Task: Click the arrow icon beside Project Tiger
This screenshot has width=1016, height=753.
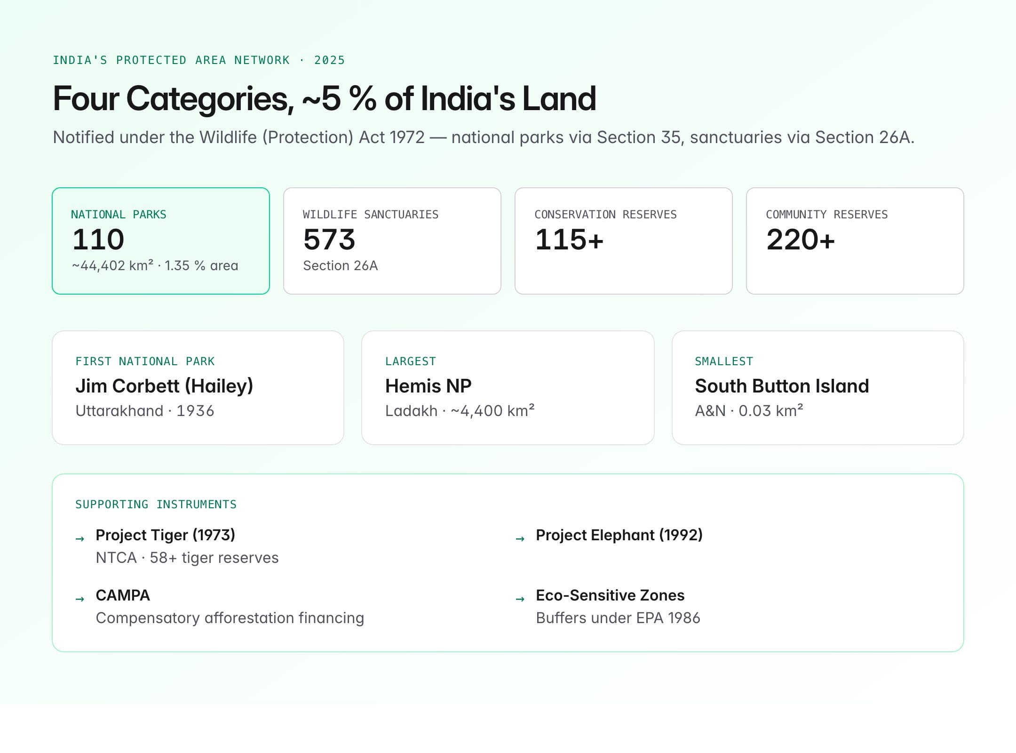Action: pyautogui.click(x=80, y=538)
